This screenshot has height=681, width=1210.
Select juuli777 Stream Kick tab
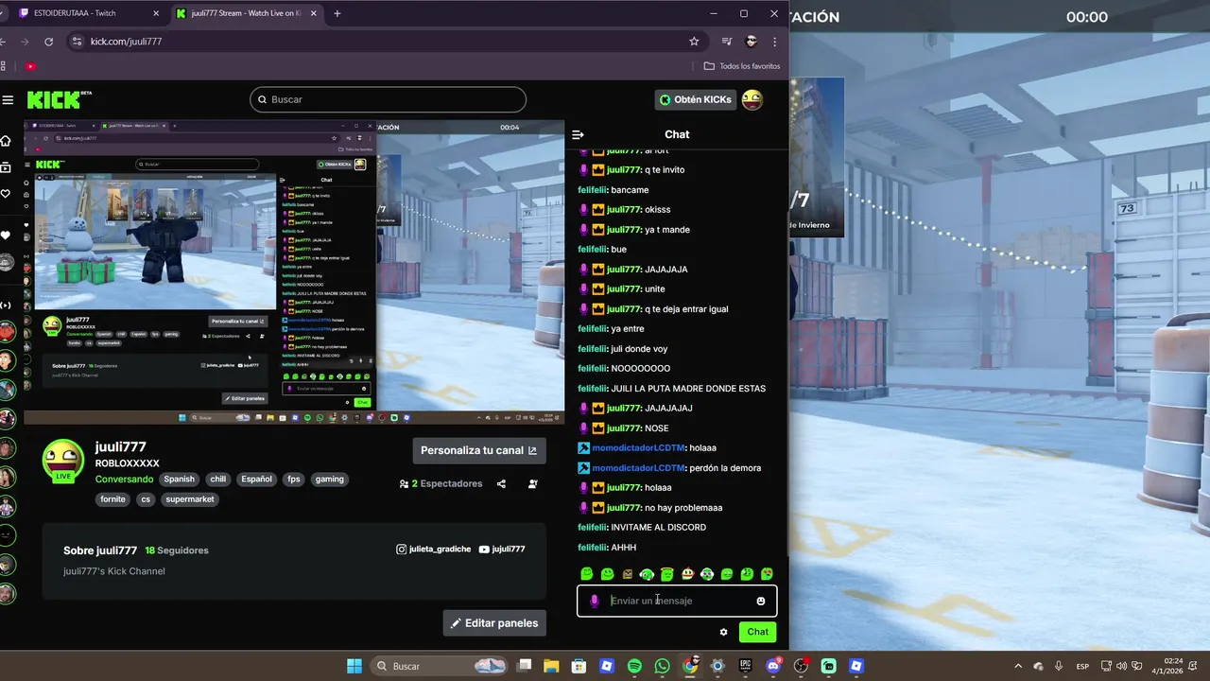pyautogui.click(x=246, y=13)
